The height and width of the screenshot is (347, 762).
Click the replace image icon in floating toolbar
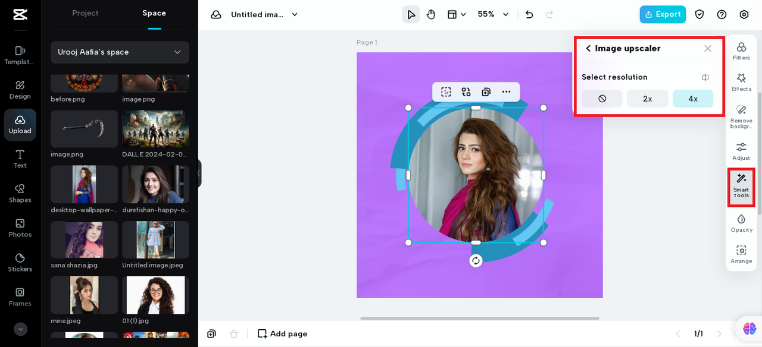coord(466,92)
